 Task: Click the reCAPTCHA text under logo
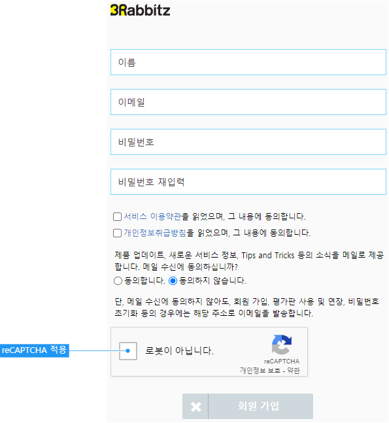282,362
